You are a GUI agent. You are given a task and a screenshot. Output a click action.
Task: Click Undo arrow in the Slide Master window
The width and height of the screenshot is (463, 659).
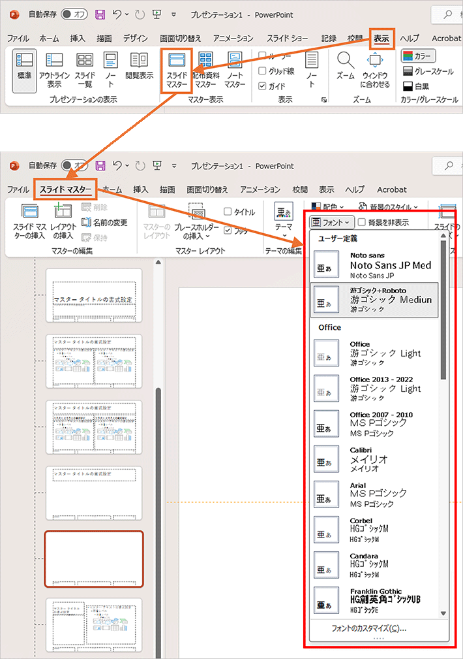[x=117, y=166]
